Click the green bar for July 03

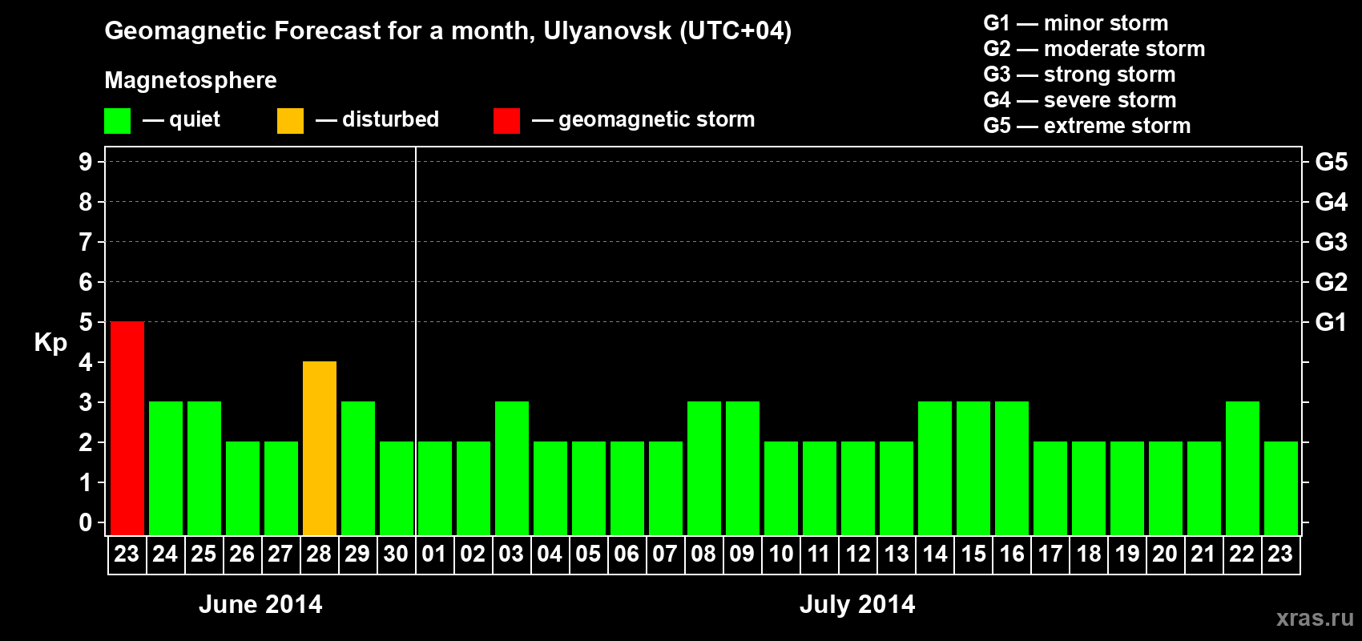[x=512, y=468]
